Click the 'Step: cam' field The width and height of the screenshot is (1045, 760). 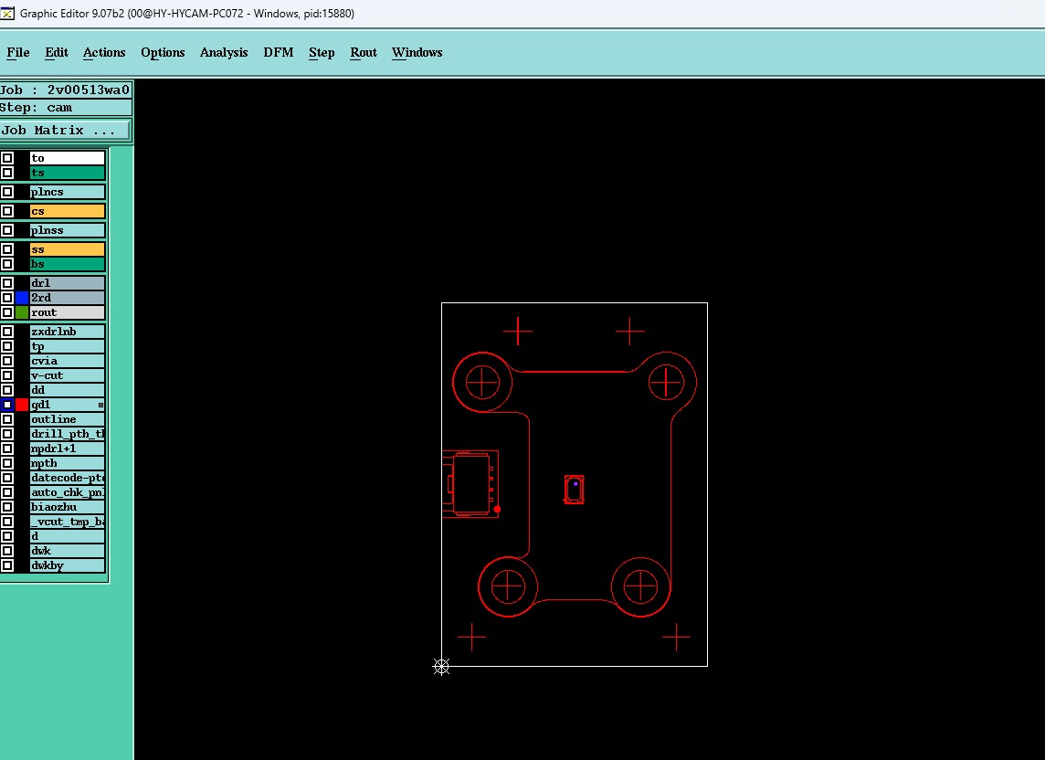66,108
